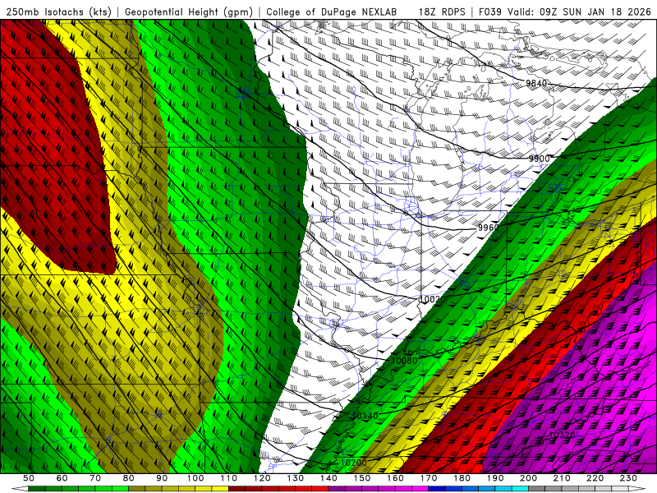Click the 10080 height contour label
The width and height of the screenshot is (657, 493).
pyautogui.click(x=404, y=361)
